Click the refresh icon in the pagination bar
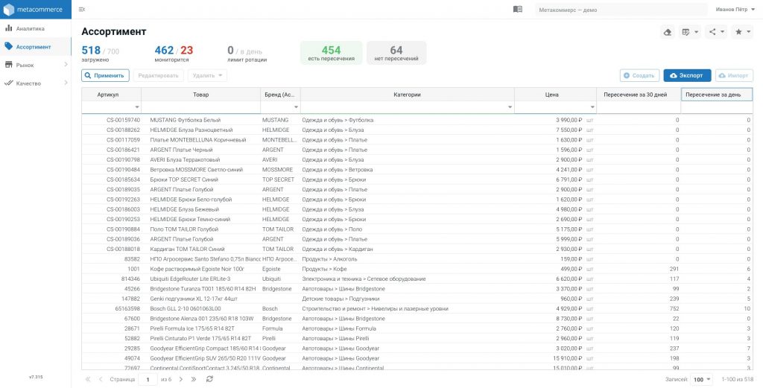 (x=209, y=379)
